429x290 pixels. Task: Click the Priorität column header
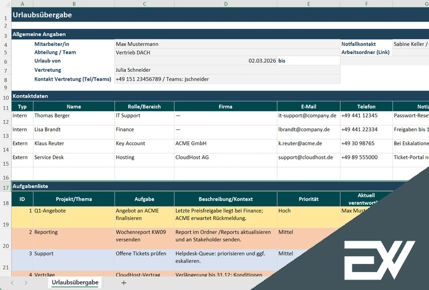coord(309,199)
